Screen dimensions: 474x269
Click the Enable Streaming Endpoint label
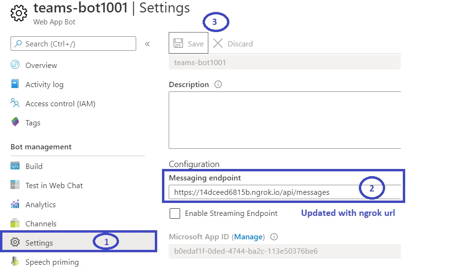click(231, 213)
